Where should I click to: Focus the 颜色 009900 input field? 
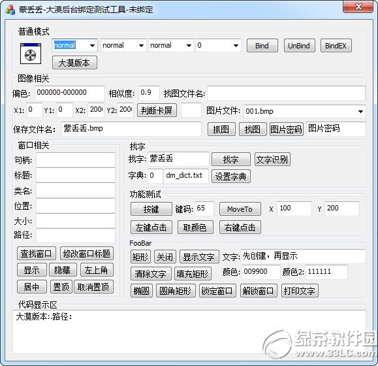[x=261, y=272]
